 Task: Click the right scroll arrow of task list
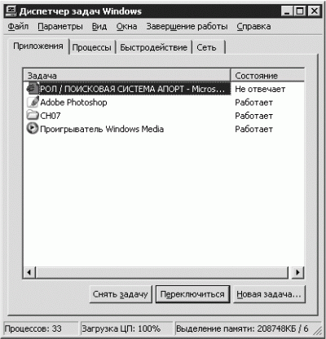297,272
